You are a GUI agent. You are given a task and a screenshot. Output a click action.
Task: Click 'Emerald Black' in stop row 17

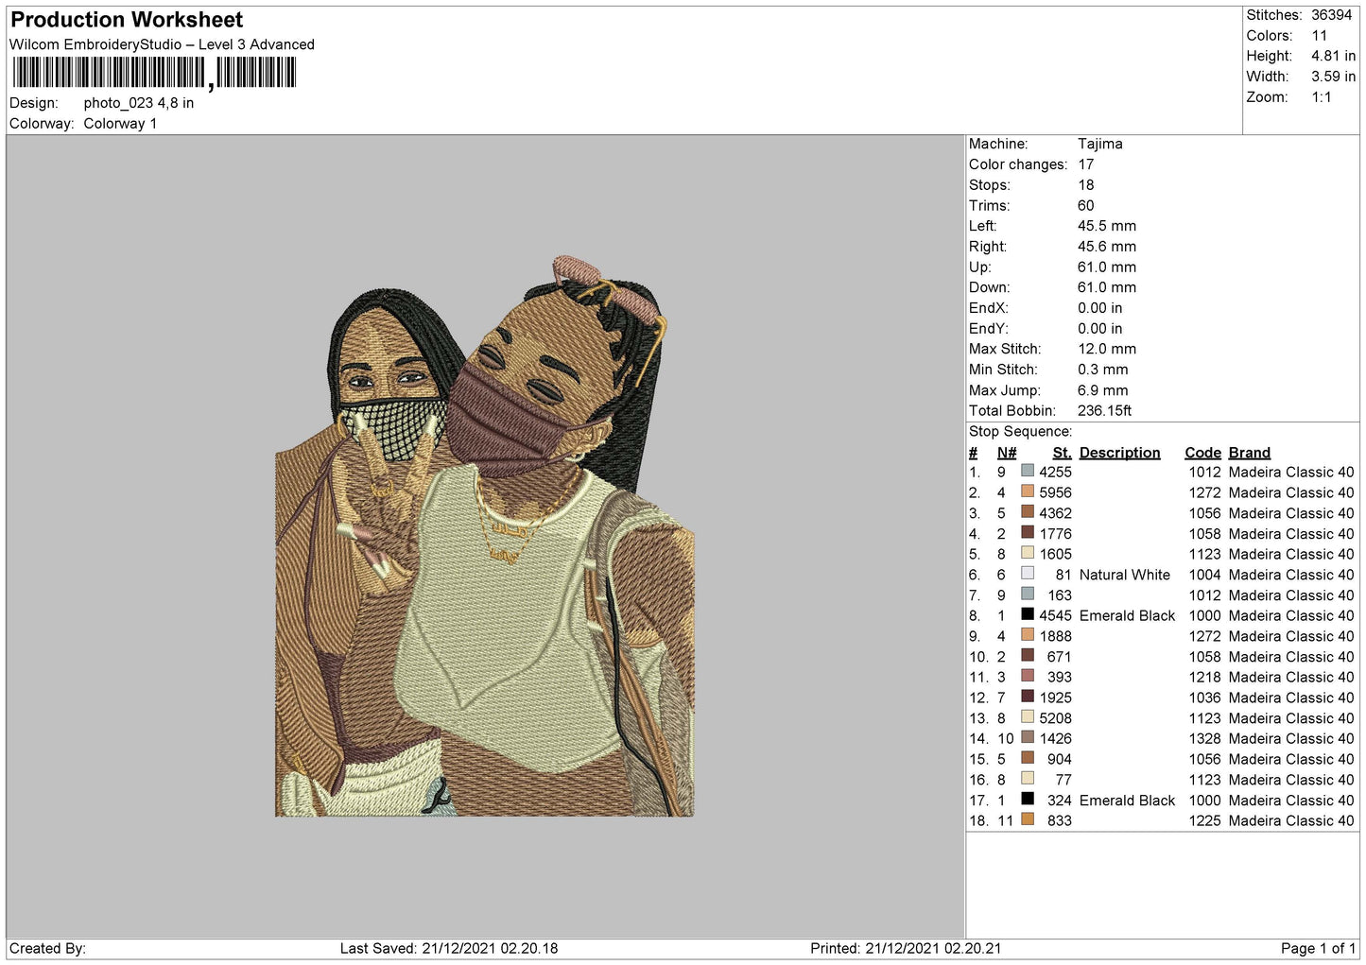(x=1128, y=801)
